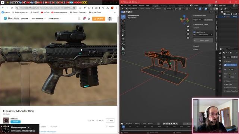Open viewport header Add menu
Screen dimensions: 239x134
point(153,9)
